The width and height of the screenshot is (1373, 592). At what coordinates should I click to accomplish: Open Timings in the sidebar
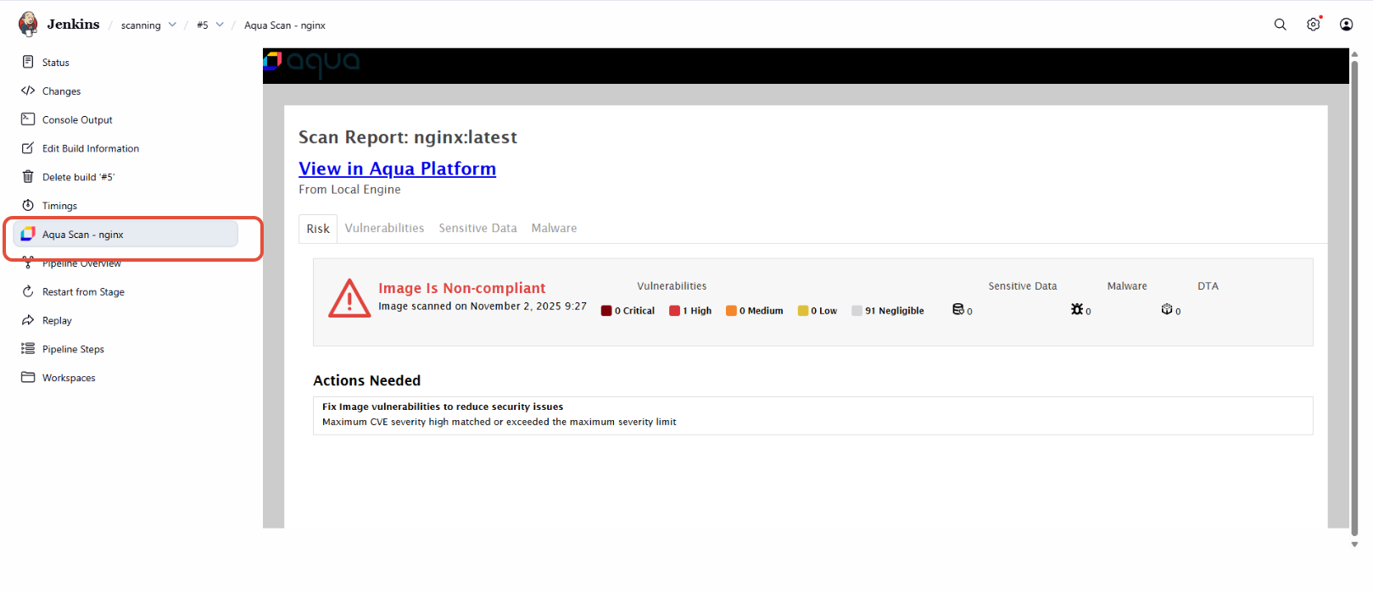(126, 205)
